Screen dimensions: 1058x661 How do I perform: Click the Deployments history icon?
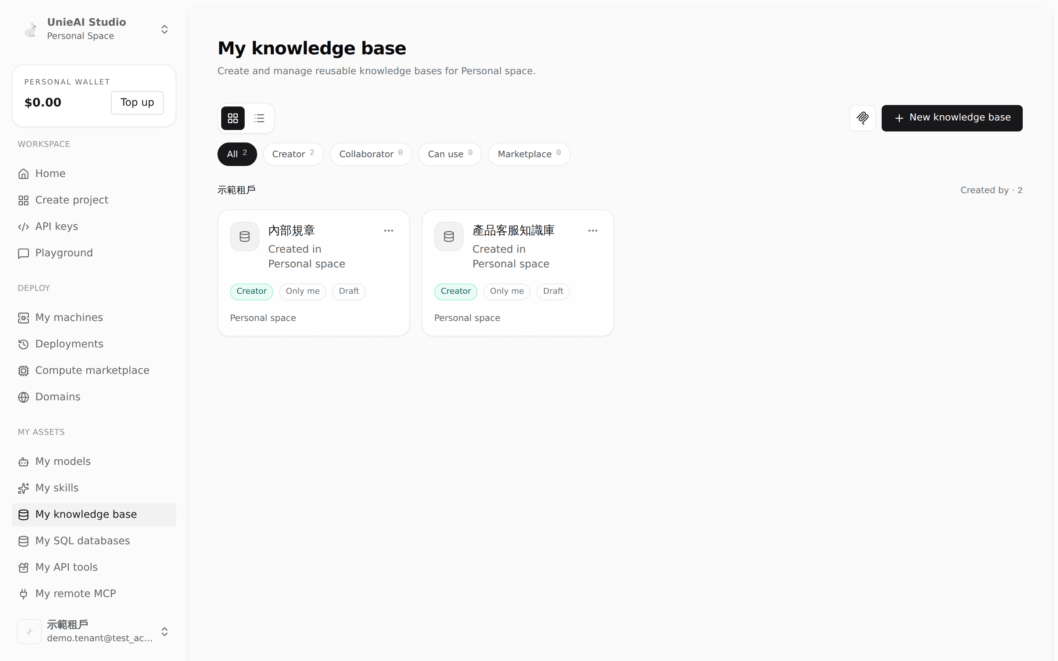tap(24, 344)
